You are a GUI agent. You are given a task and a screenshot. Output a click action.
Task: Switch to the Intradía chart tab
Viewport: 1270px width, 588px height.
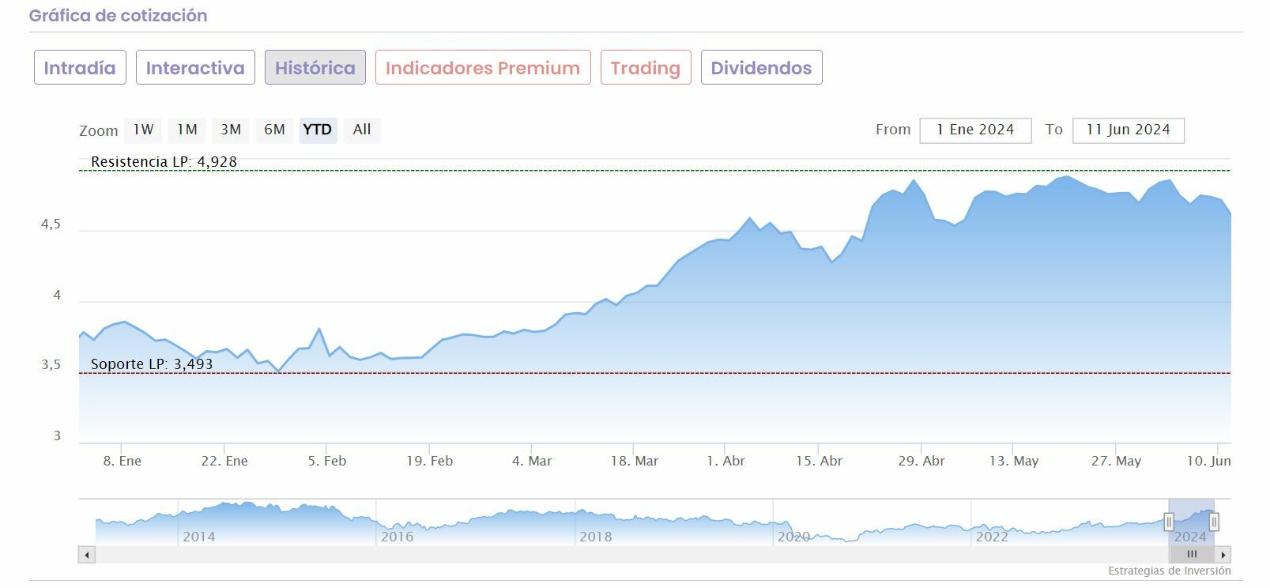tap(80, 68)
